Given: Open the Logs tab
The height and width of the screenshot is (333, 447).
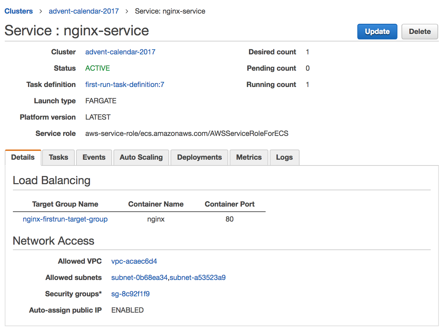Looking at the screenshot, I should point(284,157).
